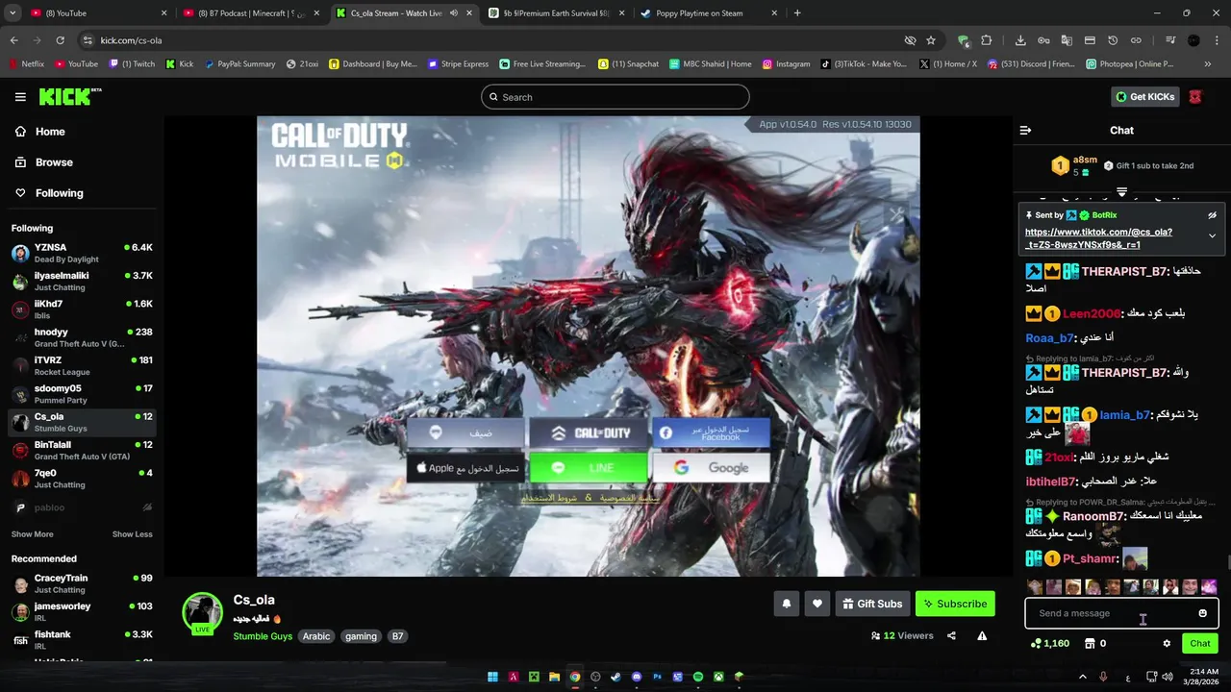Toggle follow heart for Cs_ola

817,604
